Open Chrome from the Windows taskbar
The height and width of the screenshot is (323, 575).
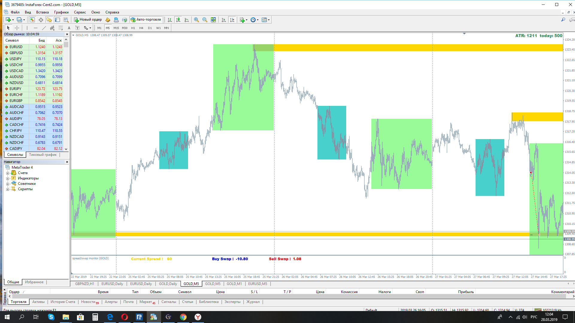[x=183, y=317]
